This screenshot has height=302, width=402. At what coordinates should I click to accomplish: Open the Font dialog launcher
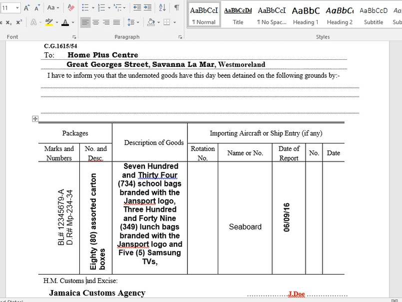pyautogui.click(x=74, y=37)
